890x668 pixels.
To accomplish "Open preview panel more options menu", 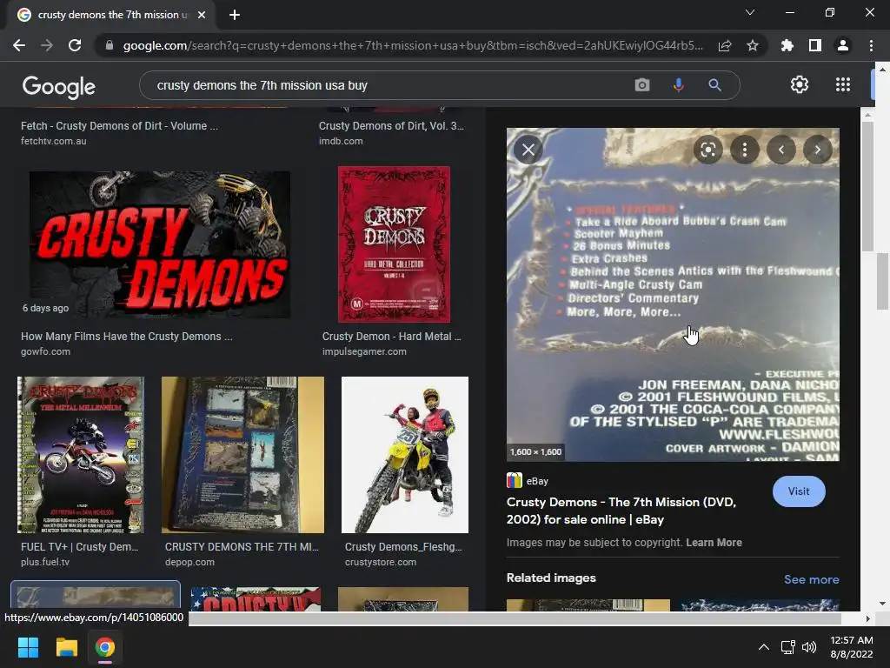I will (745, 150).
